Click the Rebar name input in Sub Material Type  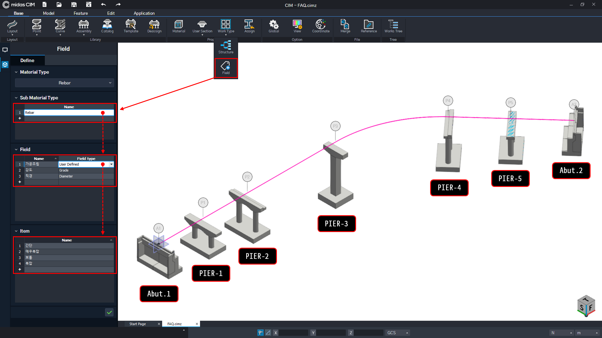pyautogui.click(x=69, y=113)
